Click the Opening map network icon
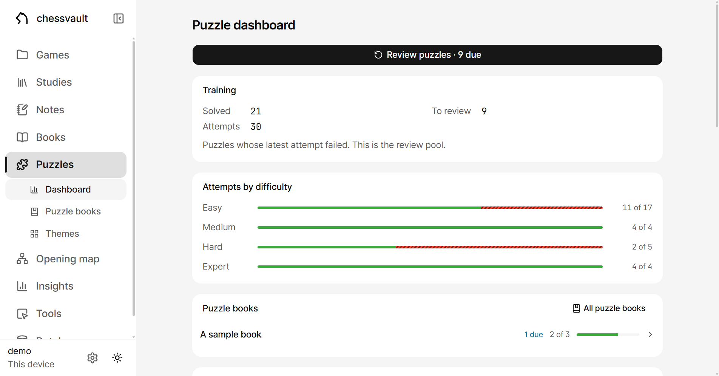This screenshot has width=719, height=376. (x=22, y=259)
